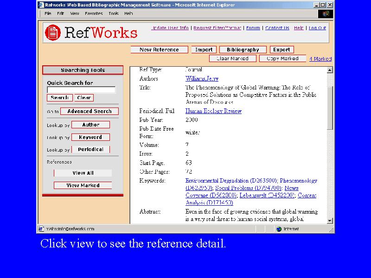Open the View menu
The width and height of the screenshot is (371, 278).
(75, 13)
